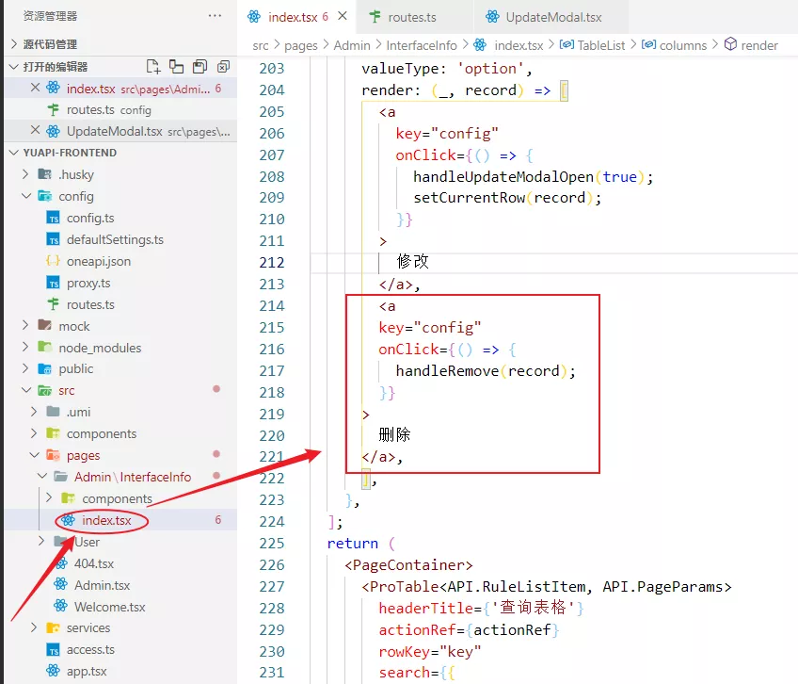
Task: Click the config.ts TypeScript file icon
Action: pos(53,219)
